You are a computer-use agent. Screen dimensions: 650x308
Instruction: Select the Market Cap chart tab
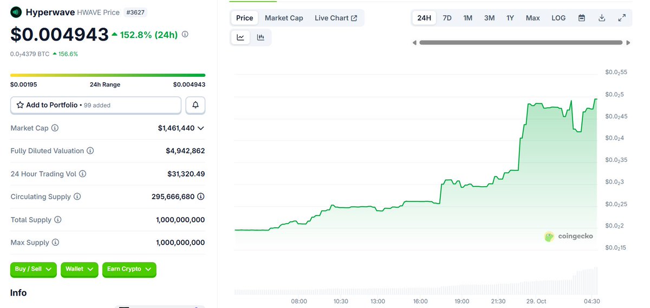(284, 18)
